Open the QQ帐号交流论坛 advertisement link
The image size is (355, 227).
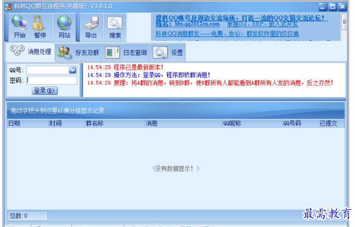coord(241,18)
